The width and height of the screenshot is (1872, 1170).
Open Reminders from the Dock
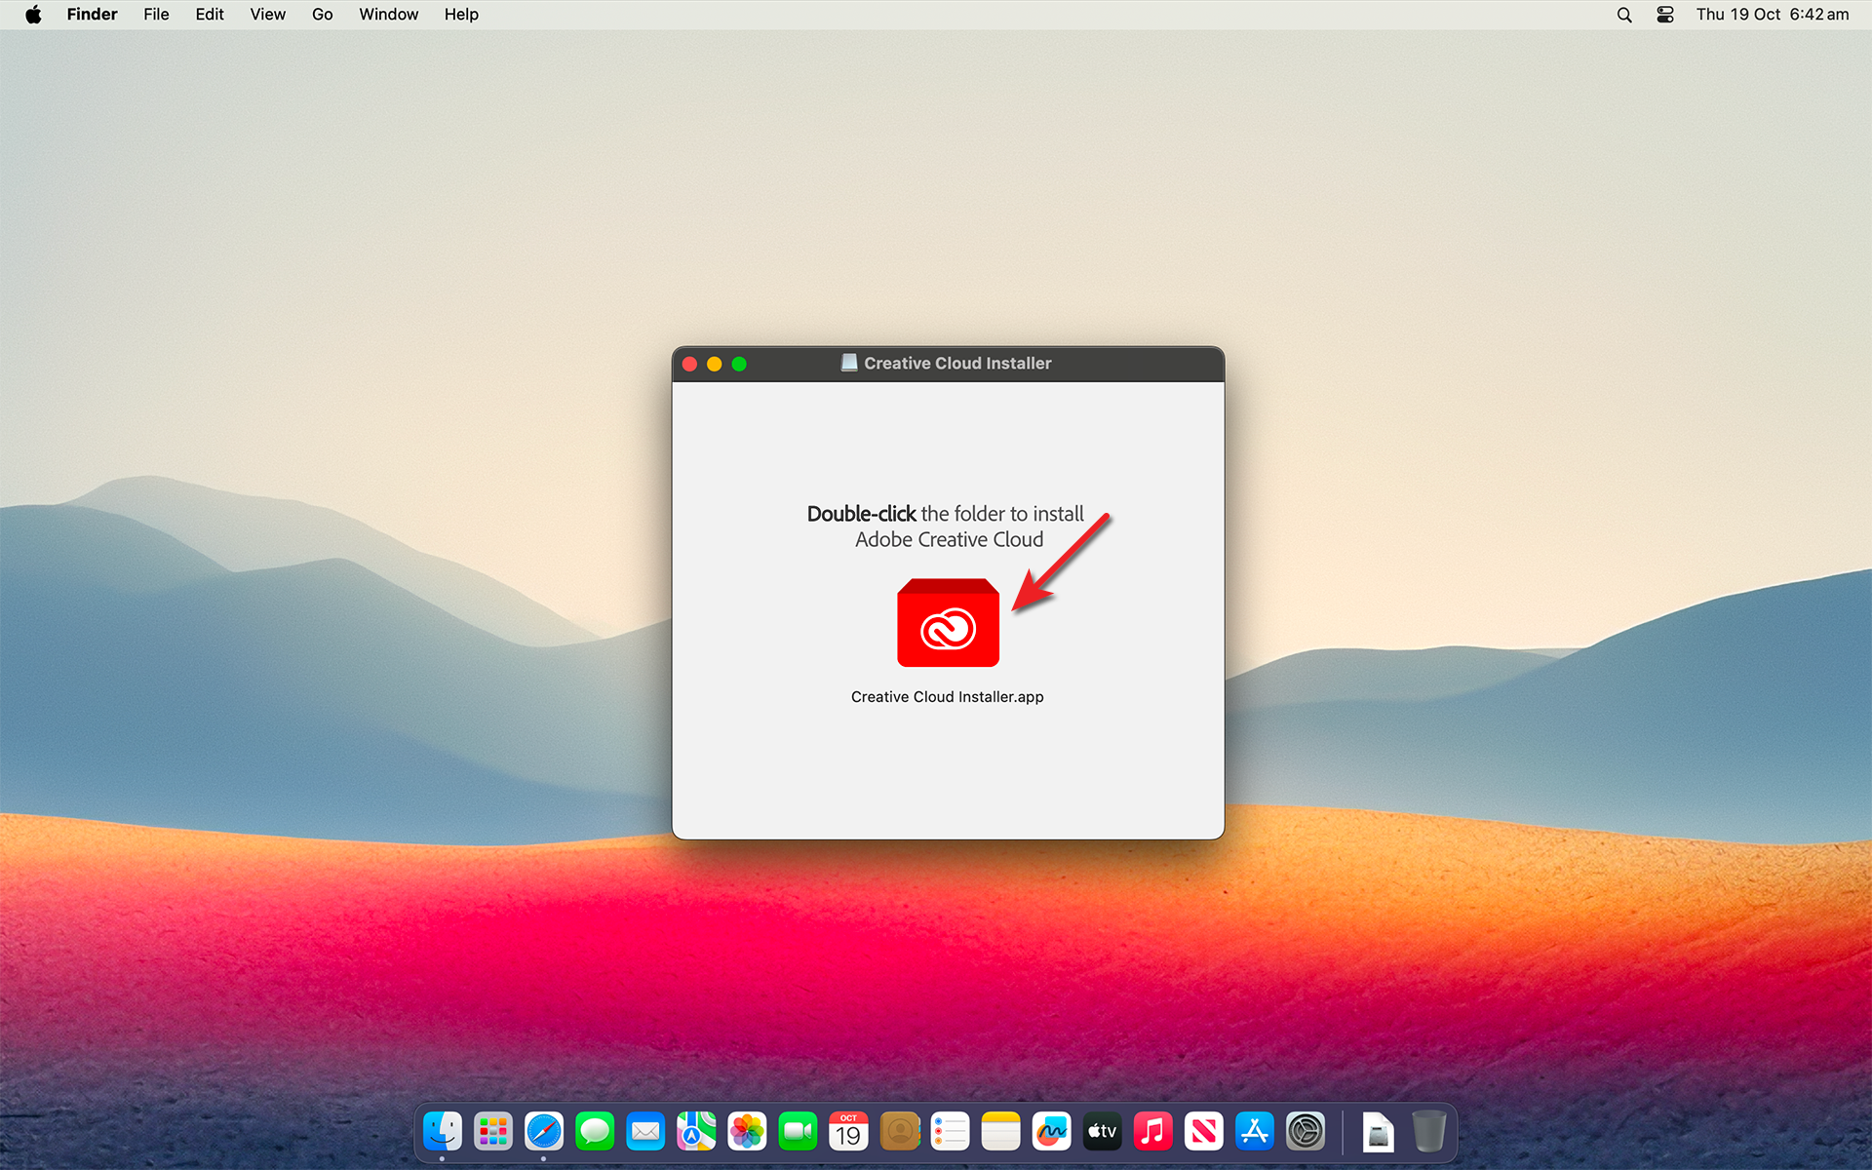pyautogui.click(x=950, y=1131)
